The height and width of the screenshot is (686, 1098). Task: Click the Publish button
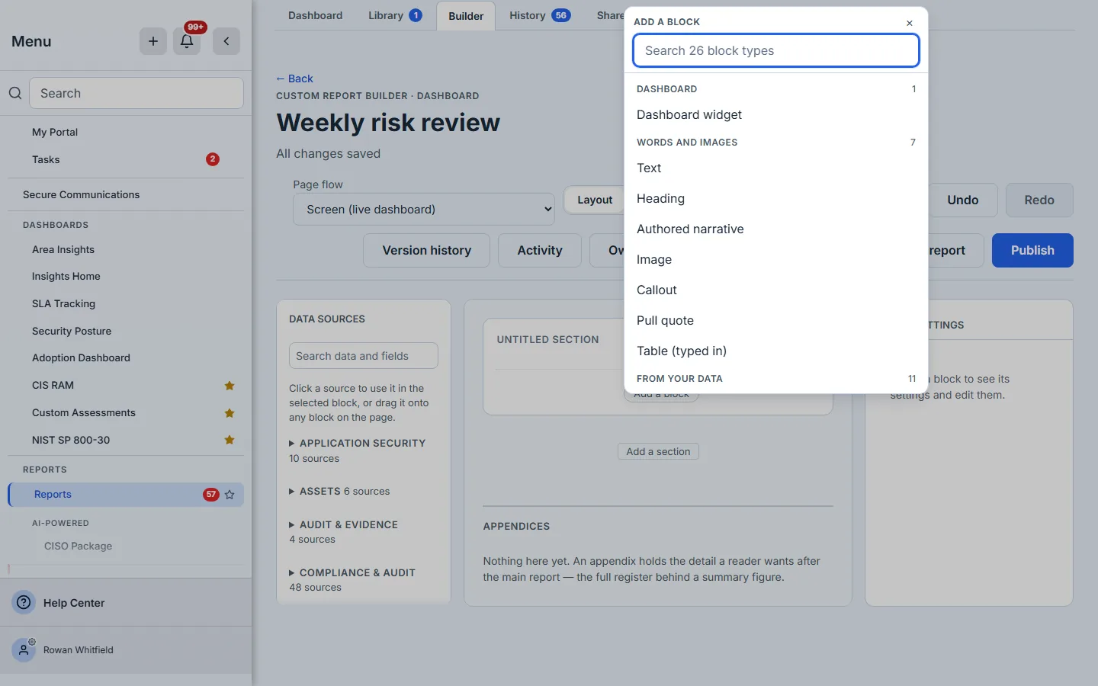(1032, 250)
